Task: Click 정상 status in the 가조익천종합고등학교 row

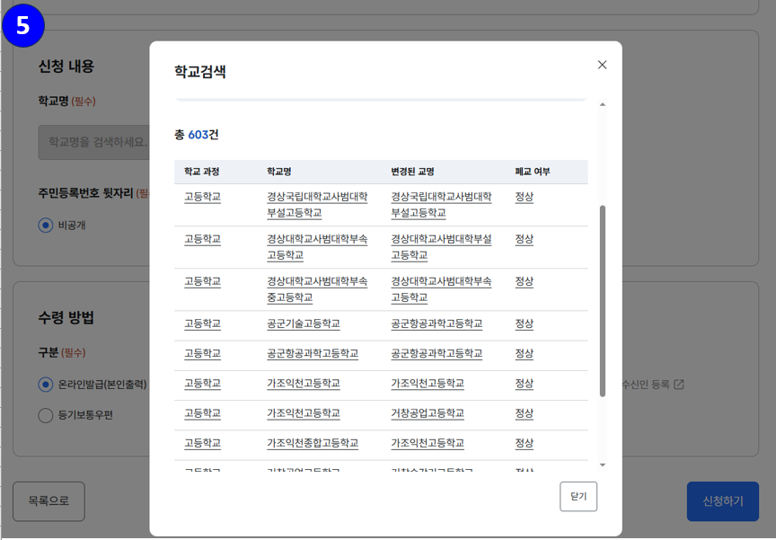Action: click(525, 443)
